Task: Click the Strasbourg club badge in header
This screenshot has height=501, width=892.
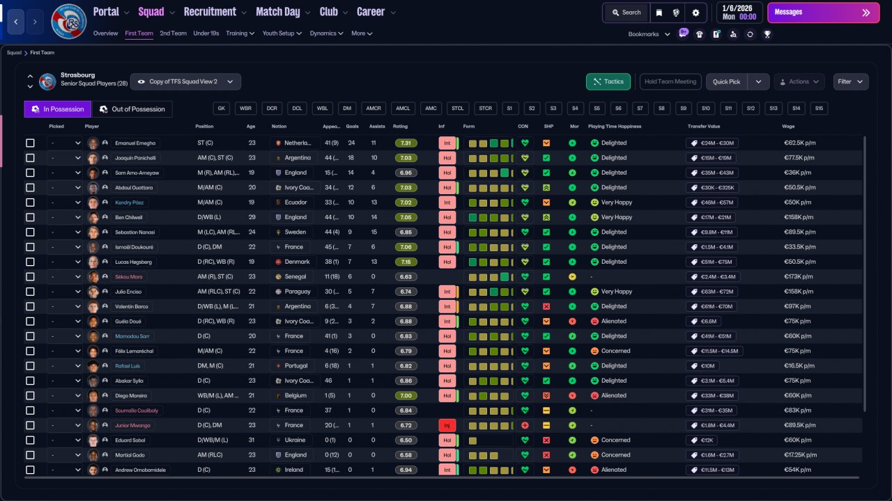Action: [69, 22]
